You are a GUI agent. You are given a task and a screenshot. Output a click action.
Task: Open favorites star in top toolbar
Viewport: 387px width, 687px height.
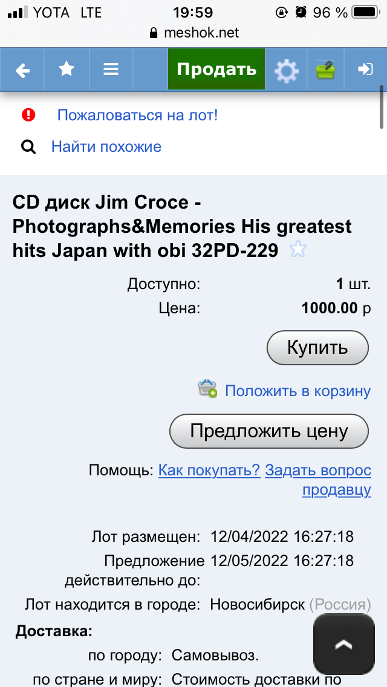coord(66,69)
